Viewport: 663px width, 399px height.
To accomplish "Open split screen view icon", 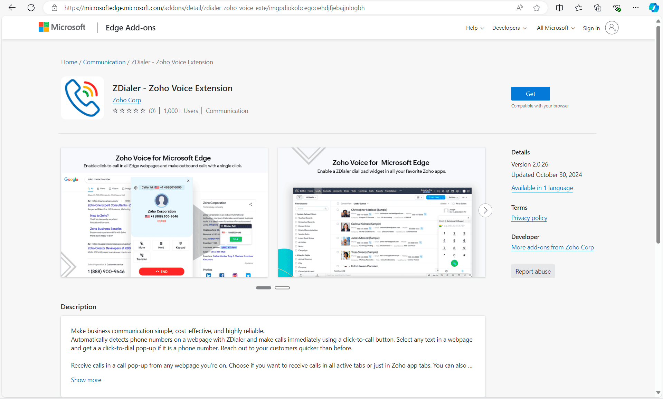I will [x=559, y=8].
